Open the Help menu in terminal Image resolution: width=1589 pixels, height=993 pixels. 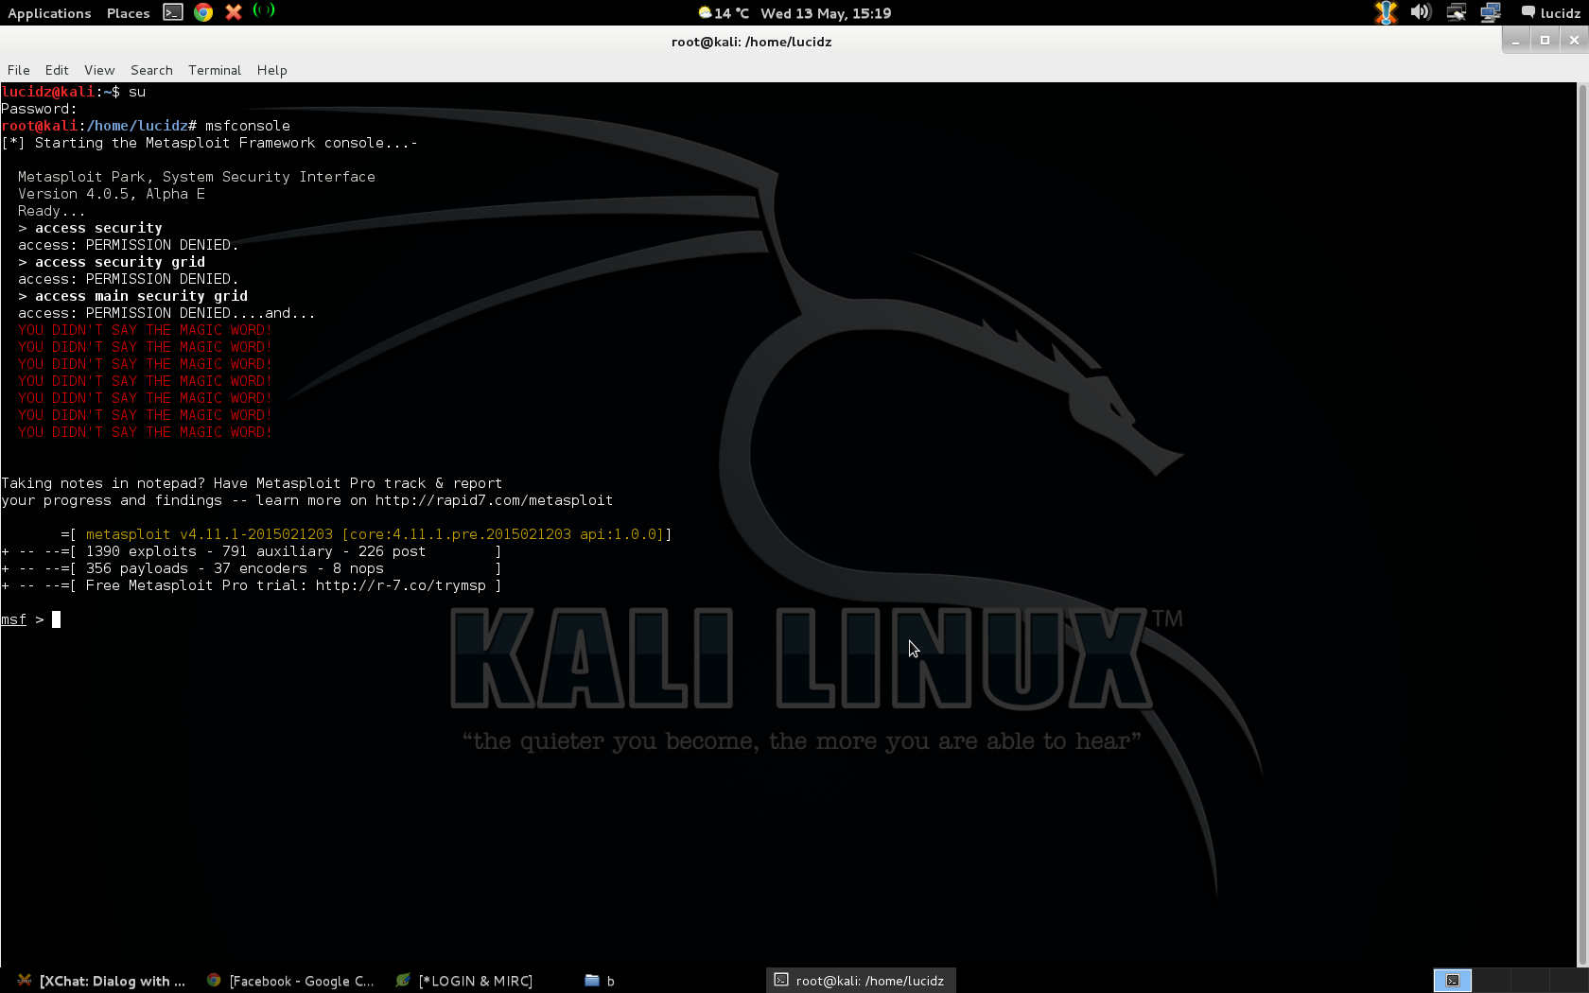[x=271, y=70]
